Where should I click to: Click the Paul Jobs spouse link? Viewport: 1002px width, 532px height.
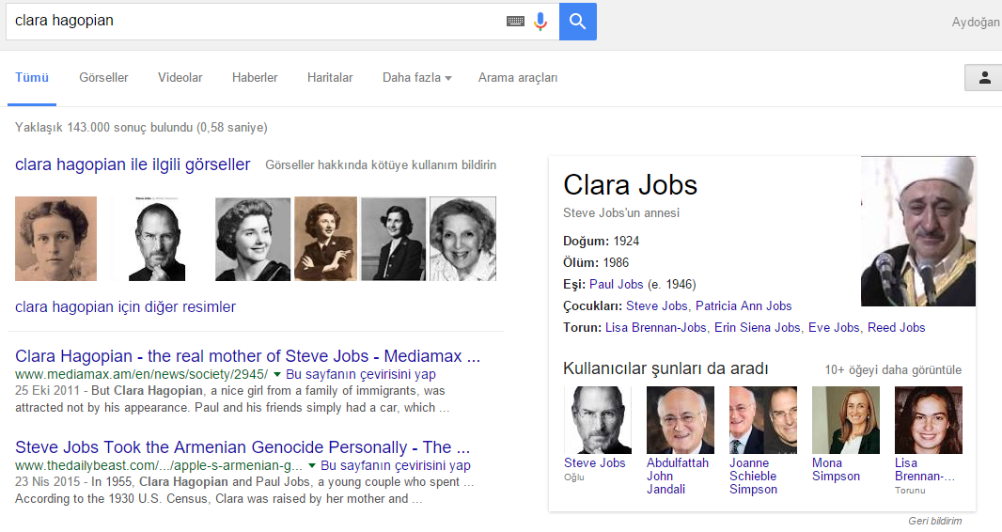pos(617,284)
